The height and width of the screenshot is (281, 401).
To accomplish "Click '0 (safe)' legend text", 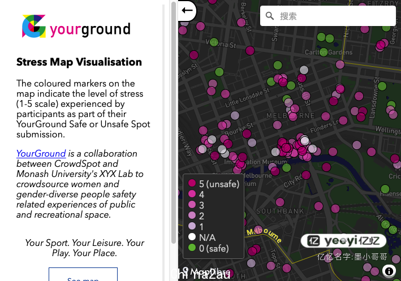I will click(x=214, y=248).
